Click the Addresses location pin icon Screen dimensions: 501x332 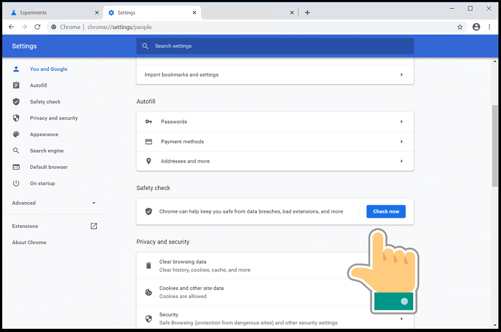[149, 161]
